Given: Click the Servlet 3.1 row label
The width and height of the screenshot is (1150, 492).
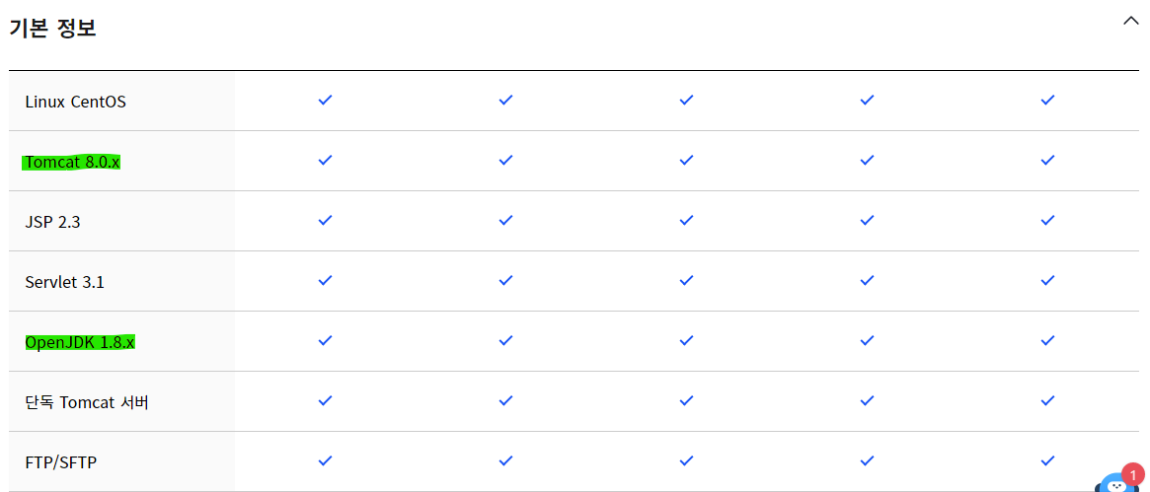Looking at the screenshot, I should click(64, 282).
